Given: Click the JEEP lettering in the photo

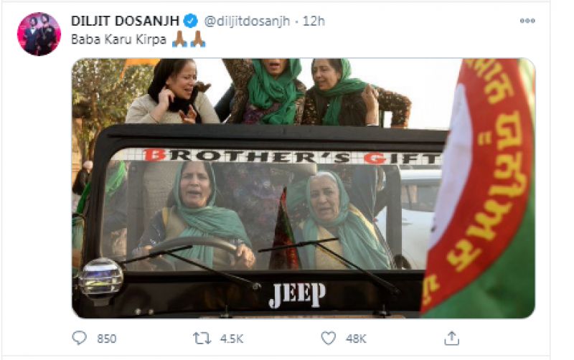Looking at the screenshot, I should 297,295.
